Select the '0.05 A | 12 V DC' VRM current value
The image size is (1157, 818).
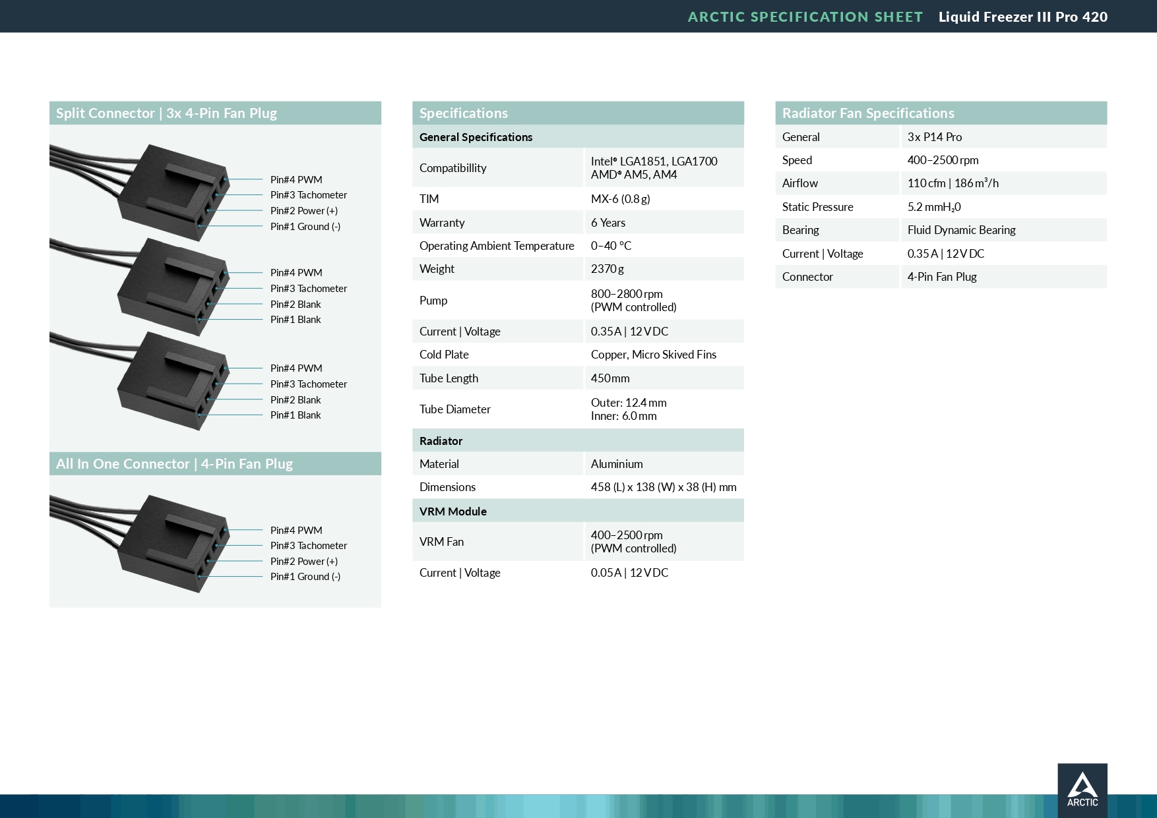click(x=629, y=573)
